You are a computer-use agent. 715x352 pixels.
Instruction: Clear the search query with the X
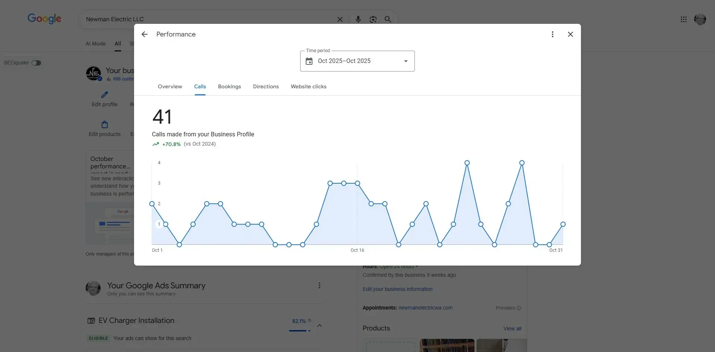click(x=340, y=19)
